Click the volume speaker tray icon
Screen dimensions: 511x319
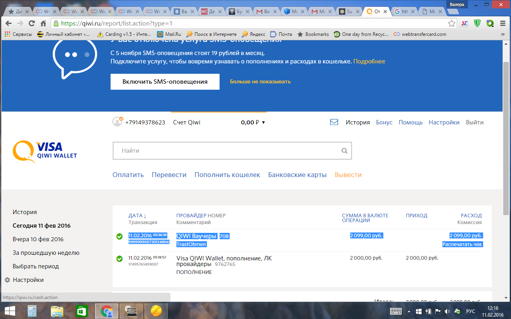tap(447, 311)
